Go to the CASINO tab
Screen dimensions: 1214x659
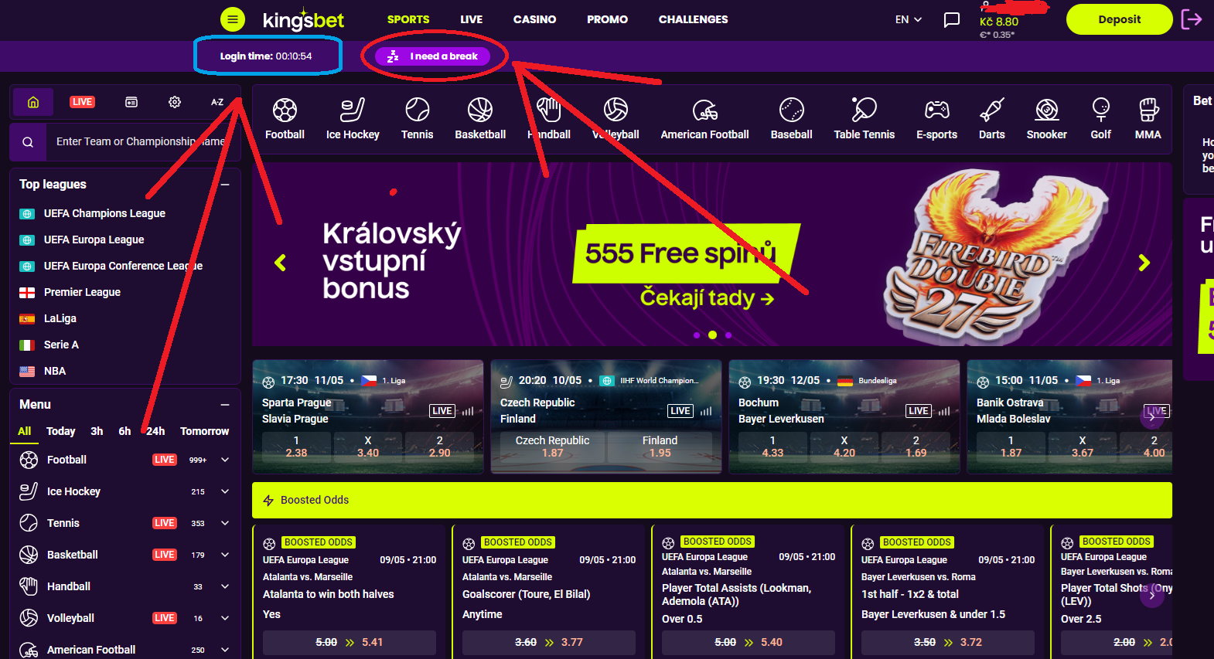[535, 19]
